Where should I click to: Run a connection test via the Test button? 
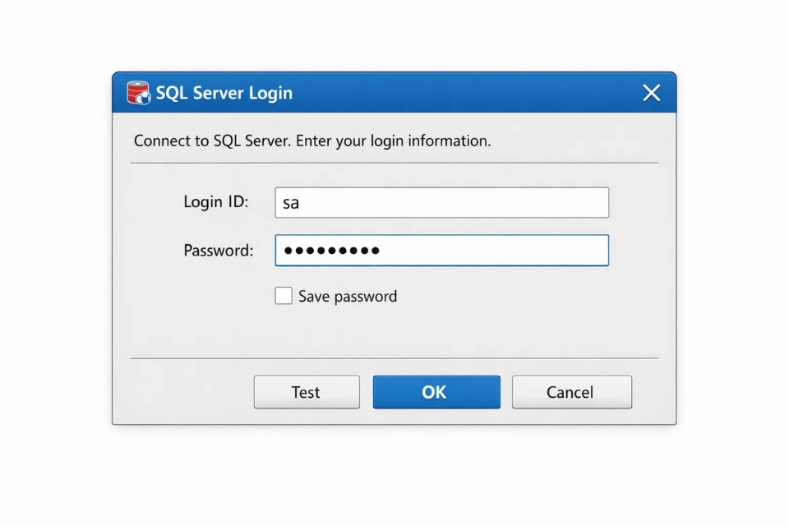tap(306, 392)
